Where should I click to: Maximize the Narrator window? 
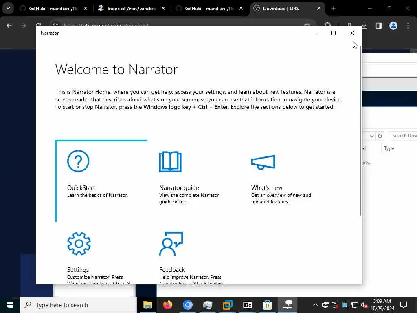[333, 33]
